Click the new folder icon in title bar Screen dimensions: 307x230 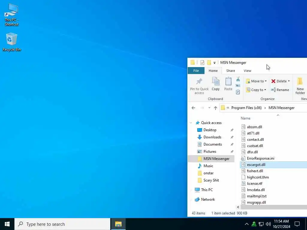pos(209,63)
